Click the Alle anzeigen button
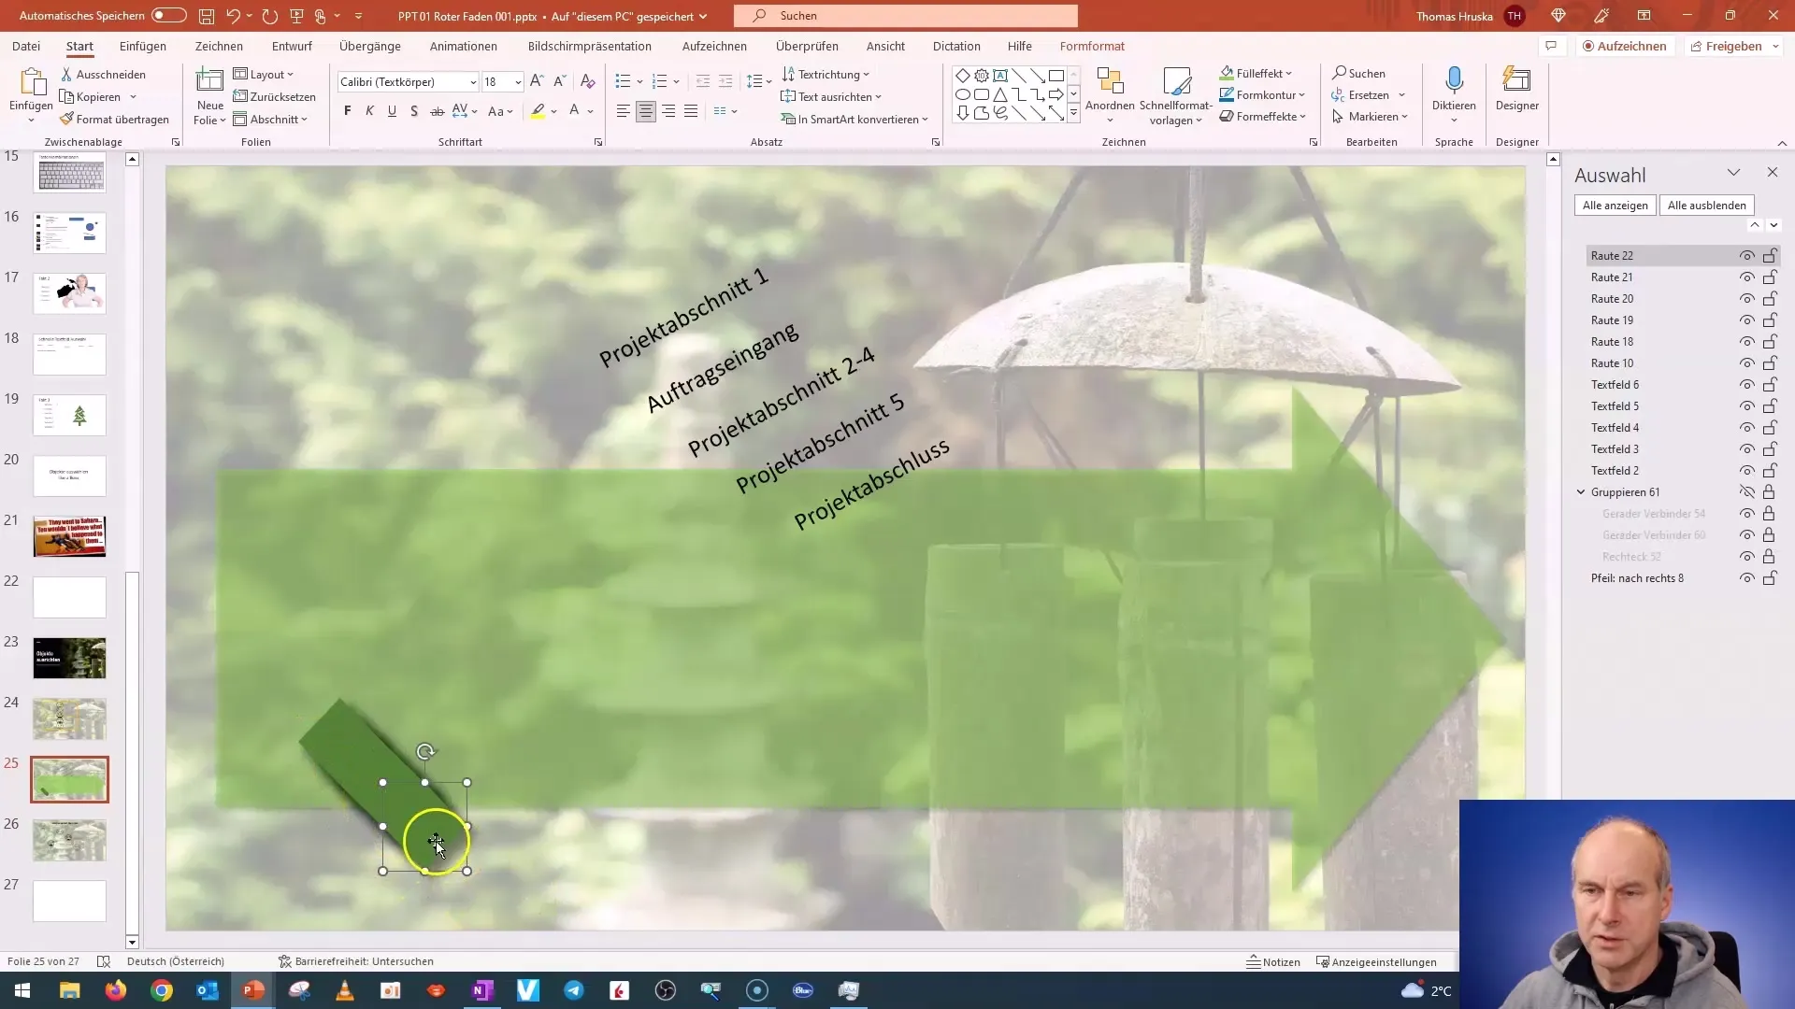This screenshot has height=1009, width=1795. (1615, 205)
